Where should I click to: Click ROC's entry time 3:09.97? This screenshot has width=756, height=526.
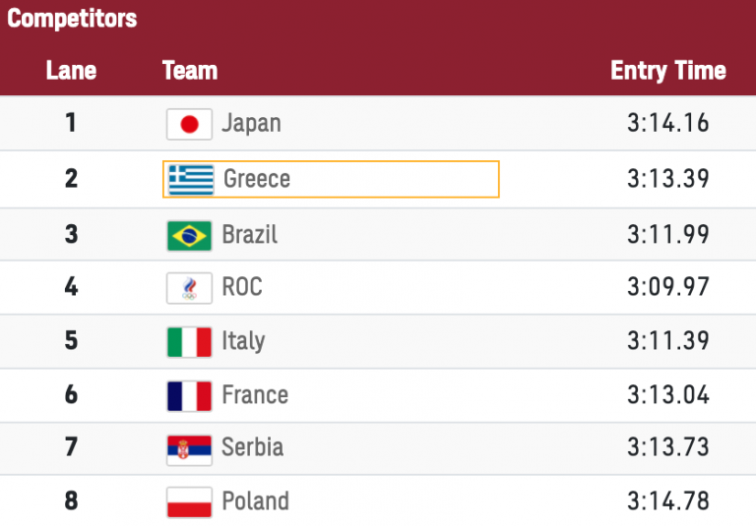pos(668,288)
